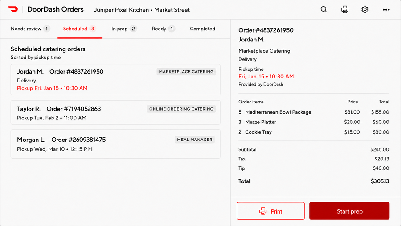401x226 pixels.
Task: Click the Tip $40.00 value
Action: tap(381, 168)
